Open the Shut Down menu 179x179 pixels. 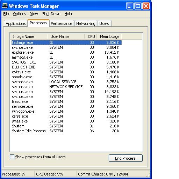coord(51,14)
